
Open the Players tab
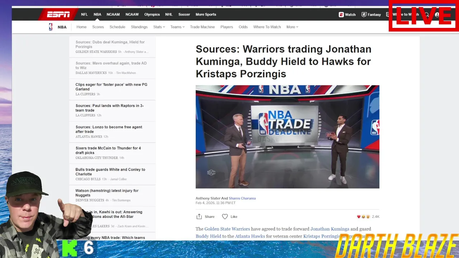pyautogui.click(x=227, y=27)
